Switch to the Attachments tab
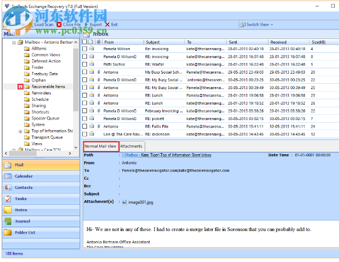This screenshot has height=262, width=339. click(x=131, y=146)
